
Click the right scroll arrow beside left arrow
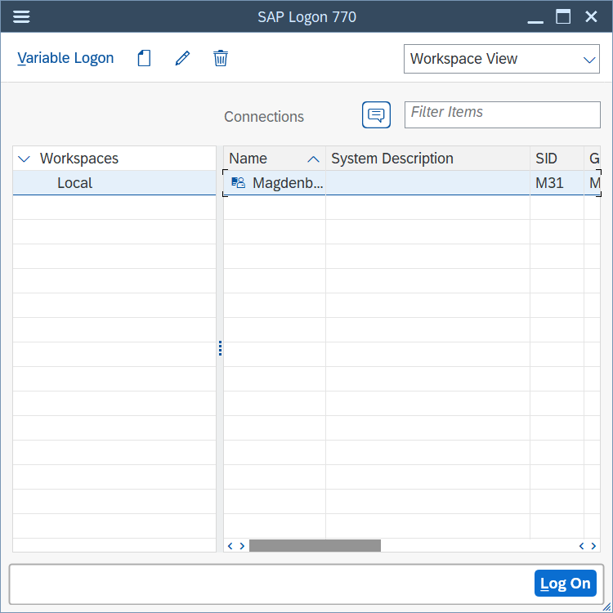(x=242, y=546)
